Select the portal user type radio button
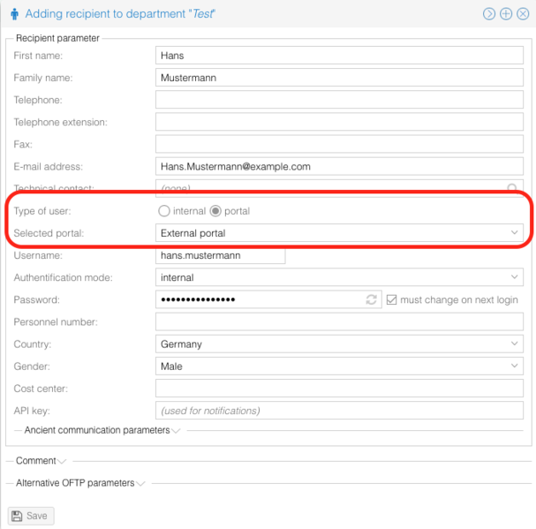The height and width of the screenshot is (529, 536). (215, 211)
